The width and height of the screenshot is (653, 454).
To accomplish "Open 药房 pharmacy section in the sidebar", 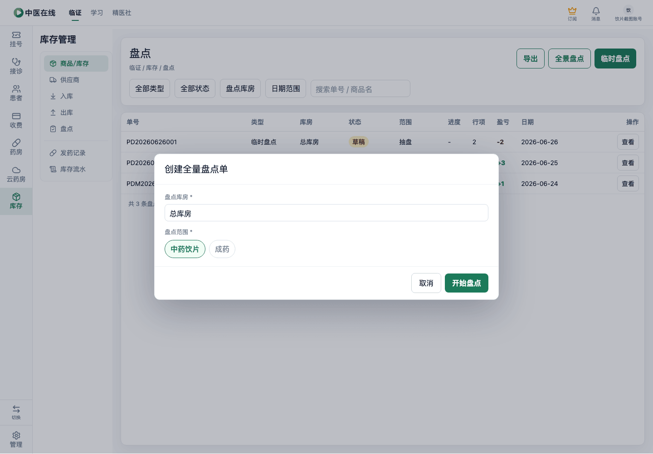I will tap(16, 147).
